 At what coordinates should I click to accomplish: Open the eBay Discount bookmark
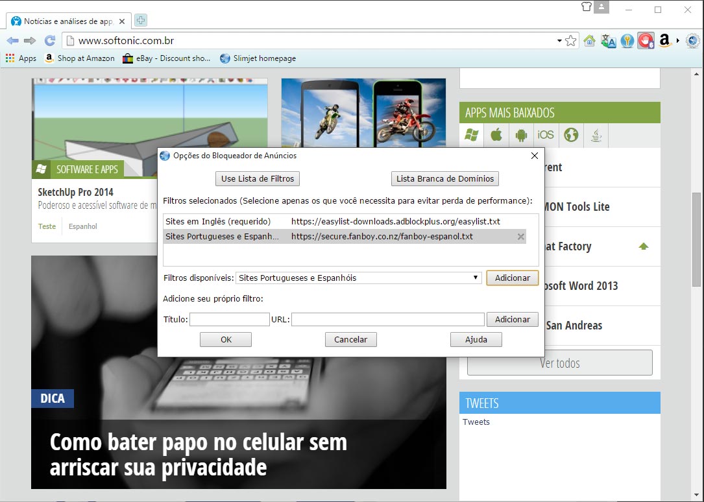point(167,58)
